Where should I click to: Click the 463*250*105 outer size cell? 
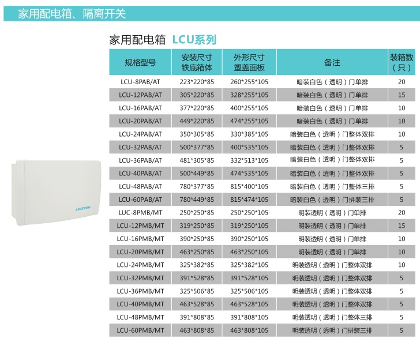pos(249,252)
